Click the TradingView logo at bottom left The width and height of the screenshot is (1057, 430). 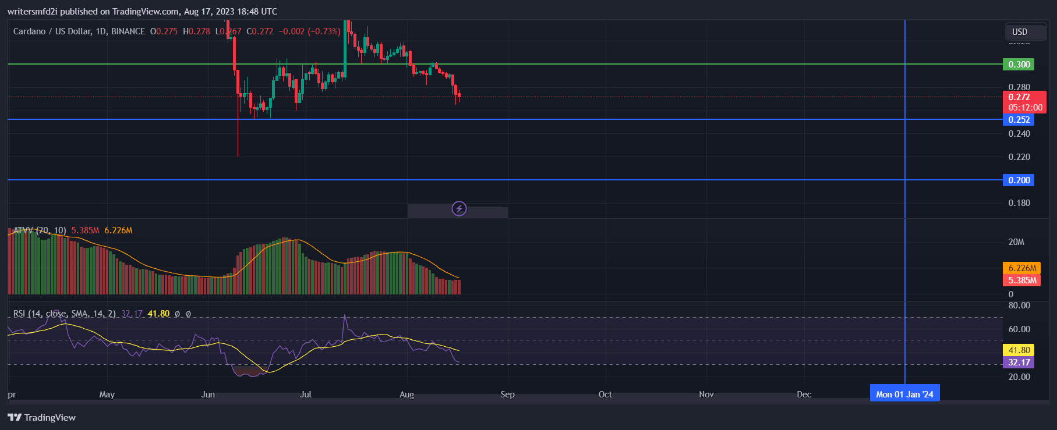(x=42, y=417)
